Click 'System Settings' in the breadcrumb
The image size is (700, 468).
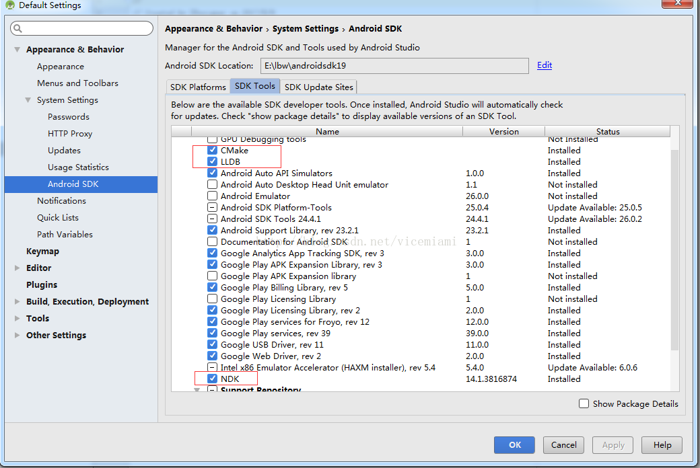pos(306,28)
